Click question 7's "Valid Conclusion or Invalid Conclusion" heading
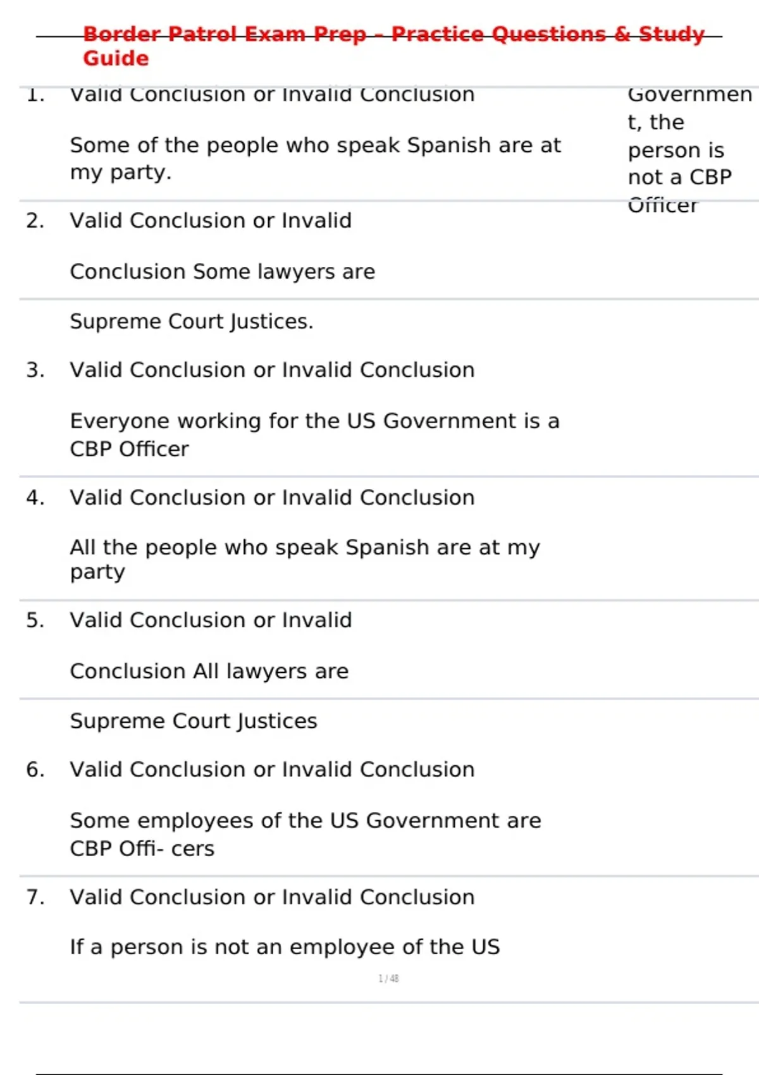The height and width of the screenshot is (1075, 759). tap(272, 897)
